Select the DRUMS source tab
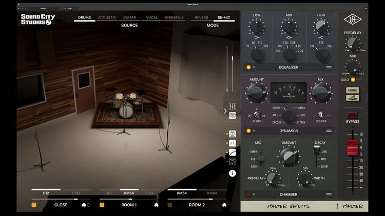Image resolution: width=385 pixels, height=216 pixels. coord(85,18)
